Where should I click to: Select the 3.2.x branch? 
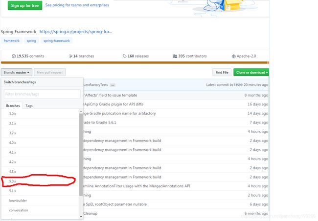tap(40, 133)
